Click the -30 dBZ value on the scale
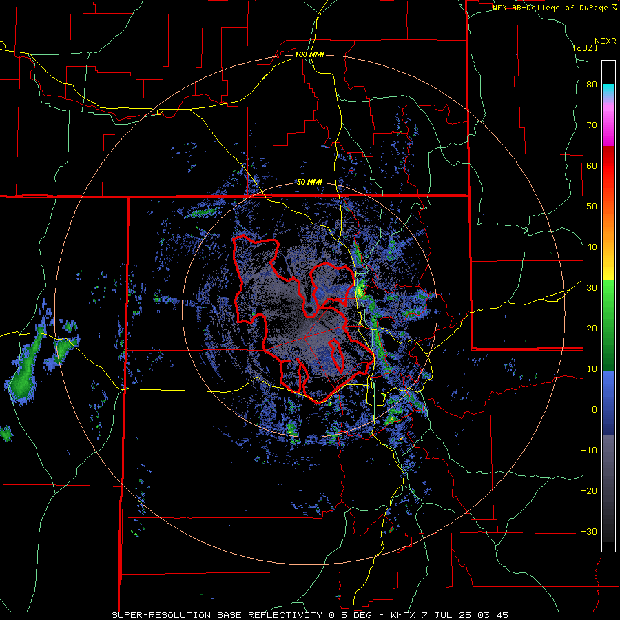Image resolution: width=620 pixels, height=620 pixels. 589,531
